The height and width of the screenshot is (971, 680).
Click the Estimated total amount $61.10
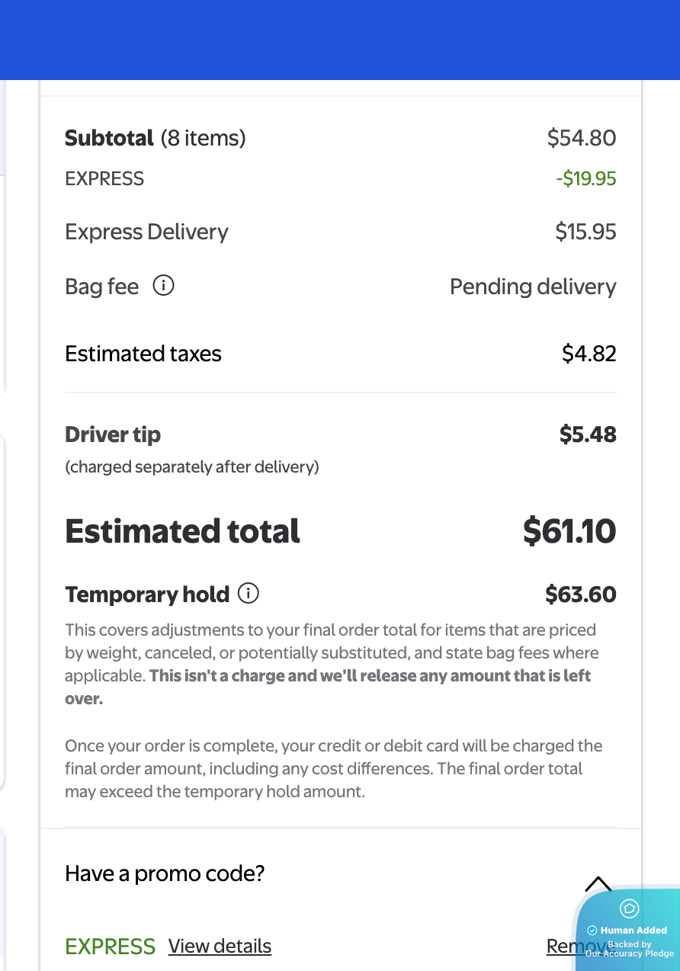569,531
